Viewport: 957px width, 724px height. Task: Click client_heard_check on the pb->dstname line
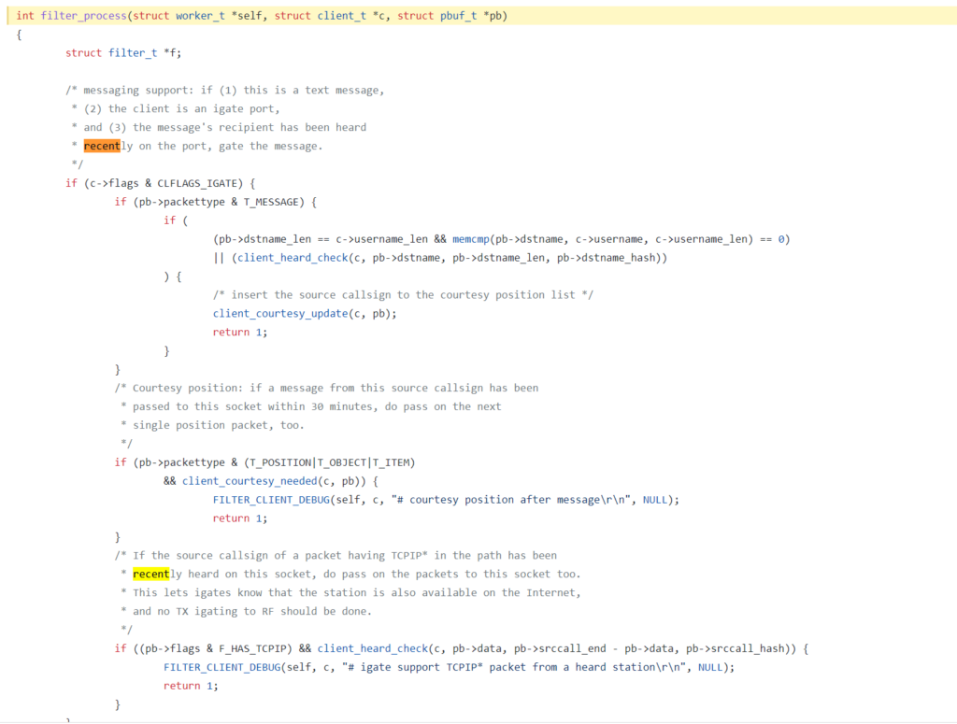293,258
